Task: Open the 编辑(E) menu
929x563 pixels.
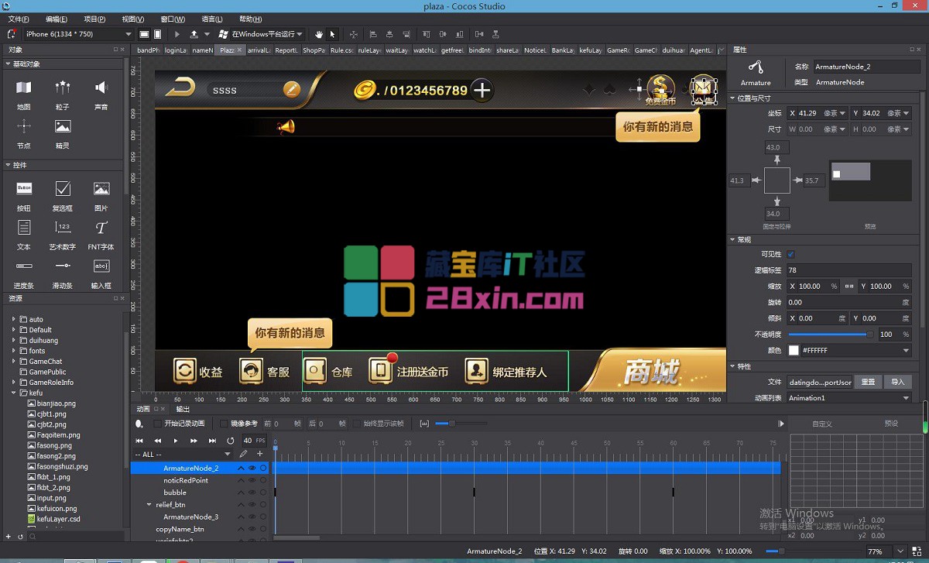Action: coord(57,19)
